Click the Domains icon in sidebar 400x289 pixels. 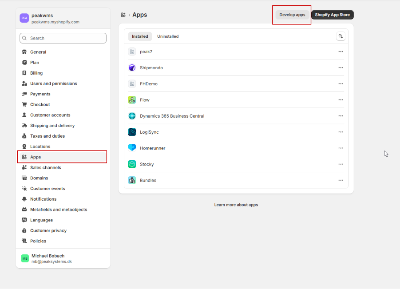24,178
